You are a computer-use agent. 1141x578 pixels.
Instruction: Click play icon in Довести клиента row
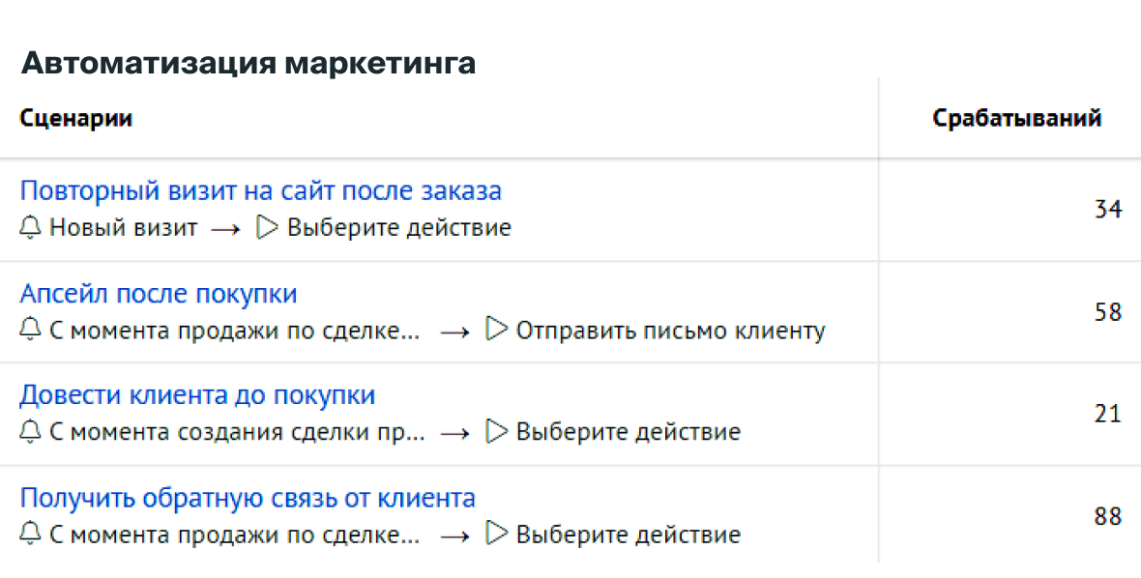pyautogui.click(x=496, y=432)
